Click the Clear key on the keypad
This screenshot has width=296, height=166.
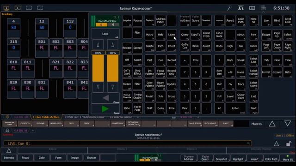pyautogui.click(x=185, y=108)
